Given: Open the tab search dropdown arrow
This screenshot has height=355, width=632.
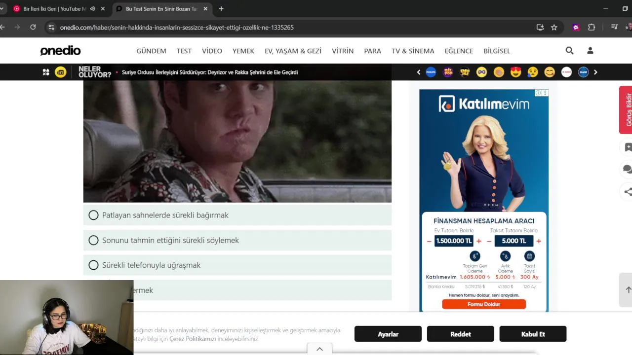Looking at the screenshot, I should click(x=1, y=8).
